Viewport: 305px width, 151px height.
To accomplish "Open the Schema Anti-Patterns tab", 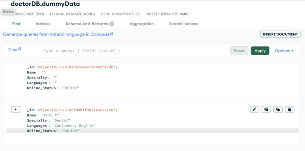I will [x=90, y=24].
